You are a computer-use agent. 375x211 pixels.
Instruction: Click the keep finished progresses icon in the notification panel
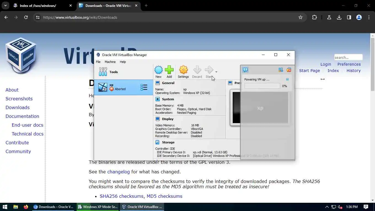(x=281, y=70)
